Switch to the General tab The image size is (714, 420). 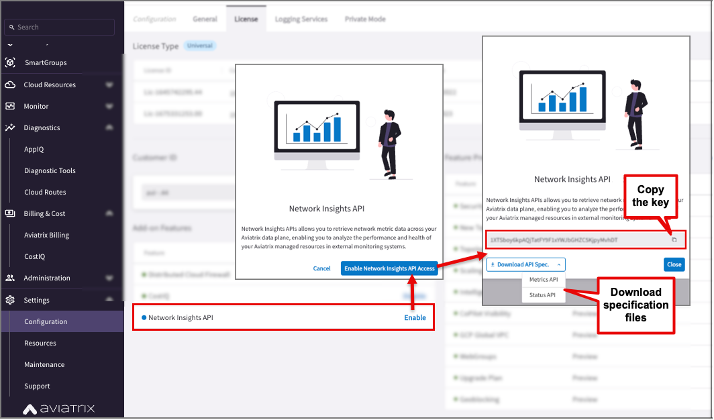pyautogui.click(x=205, y=19)
